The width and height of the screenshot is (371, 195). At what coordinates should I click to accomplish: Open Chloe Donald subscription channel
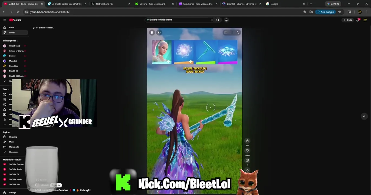[14, 46]
